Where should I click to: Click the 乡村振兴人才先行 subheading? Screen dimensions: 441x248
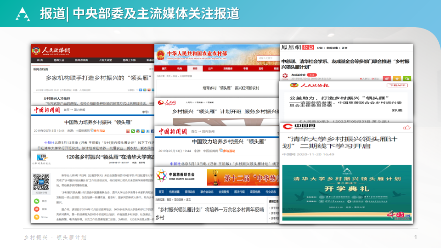(x=57, y=98)
